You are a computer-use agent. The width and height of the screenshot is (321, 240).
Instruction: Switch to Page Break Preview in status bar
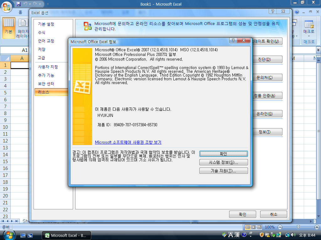(x=259, y=227)
